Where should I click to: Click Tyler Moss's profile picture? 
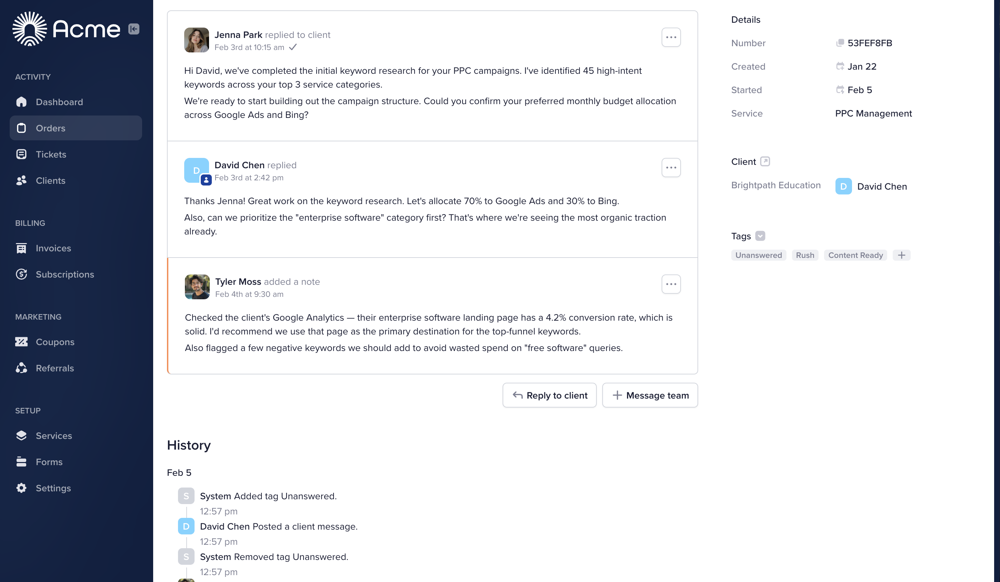click(197, 287)
